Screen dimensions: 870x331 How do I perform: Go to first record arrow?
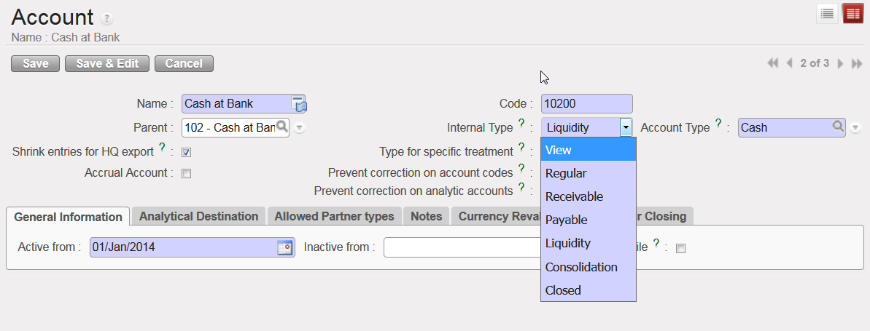point(773,64)
